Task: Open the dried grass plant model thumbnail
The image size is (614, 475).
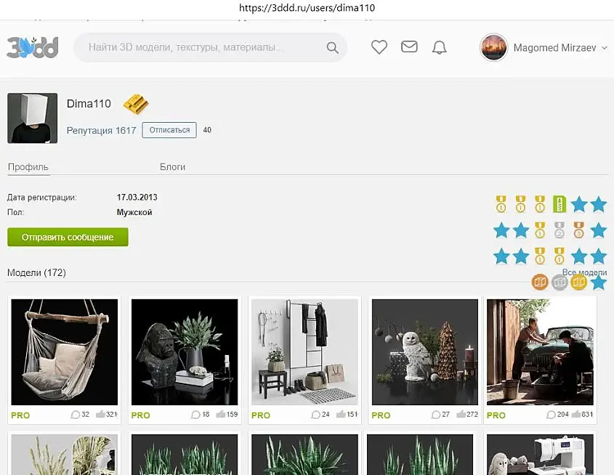Action: pos(64,455)
